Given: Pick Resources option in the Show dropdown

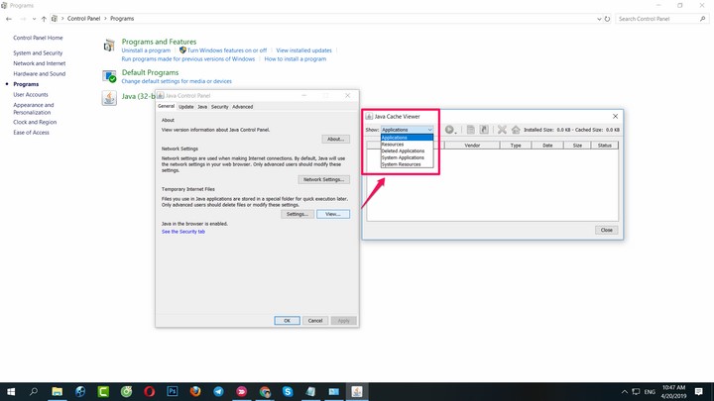Looking at the screenshot, I should [x=393, y=145].
